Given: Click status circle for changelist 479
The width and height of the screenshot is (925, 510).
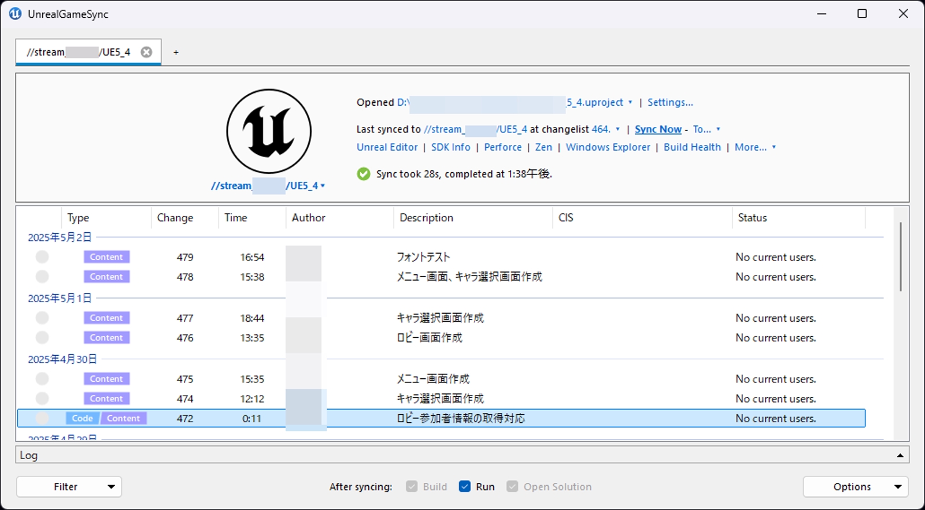Looking at the screenshot, I should pyautogui.click(x=42, y=257).
